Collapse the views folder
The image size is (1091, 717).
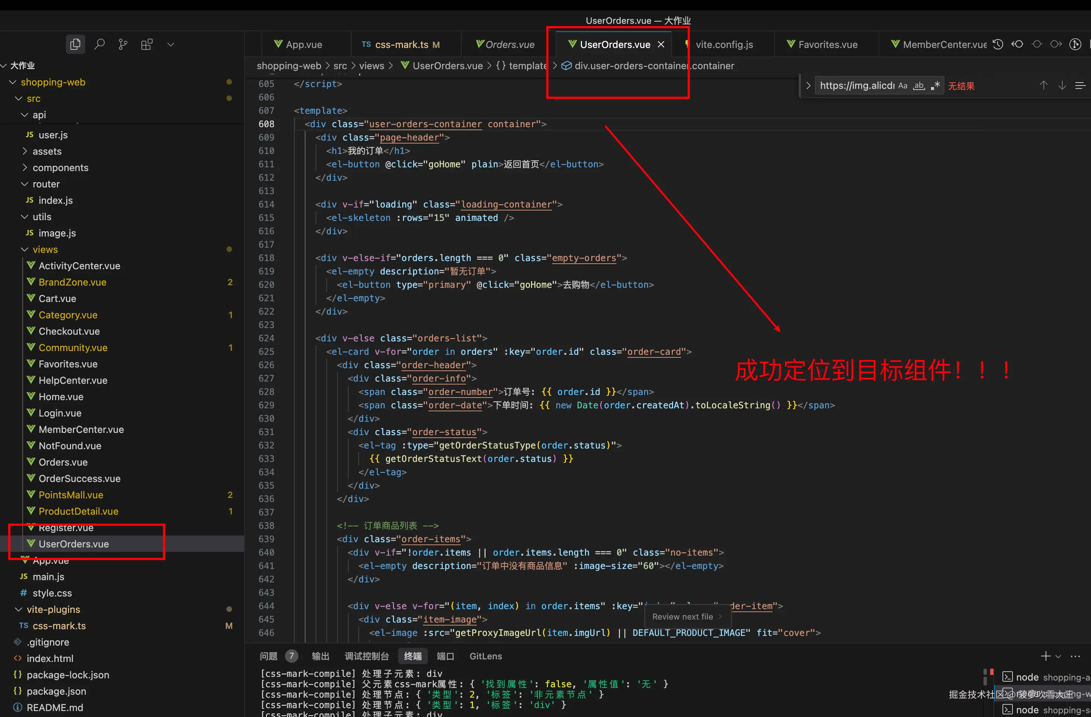click(x=44, y=249)
